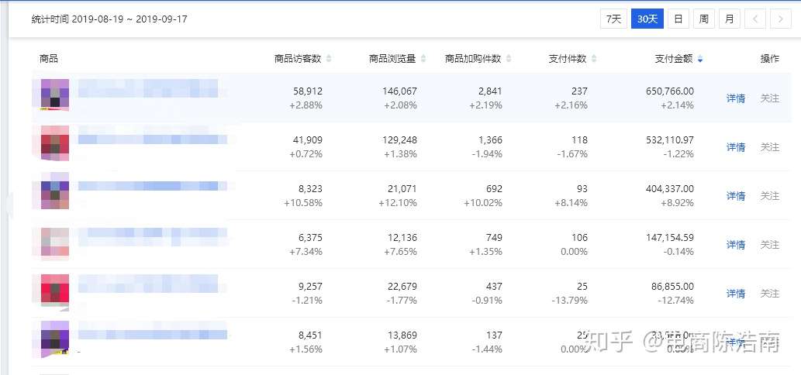Viewport: 801px width, 375px height.
Task: Click the 商品浏览量 header label
Action: click(x=392, y=59)
